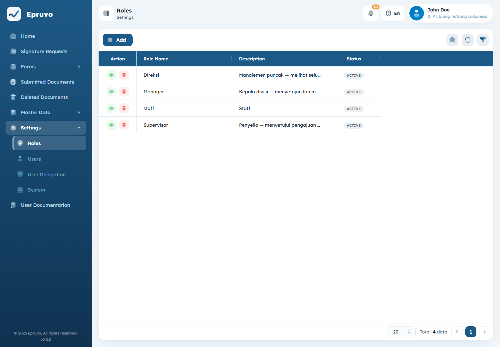Screen dimensions: 500x347
Task: Select page 1 in pagination
Action: coord(471,332)
